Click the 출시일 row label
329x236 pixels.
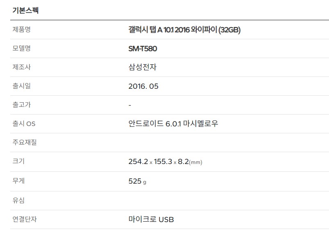pyautogui.click(x=22, y=86)
